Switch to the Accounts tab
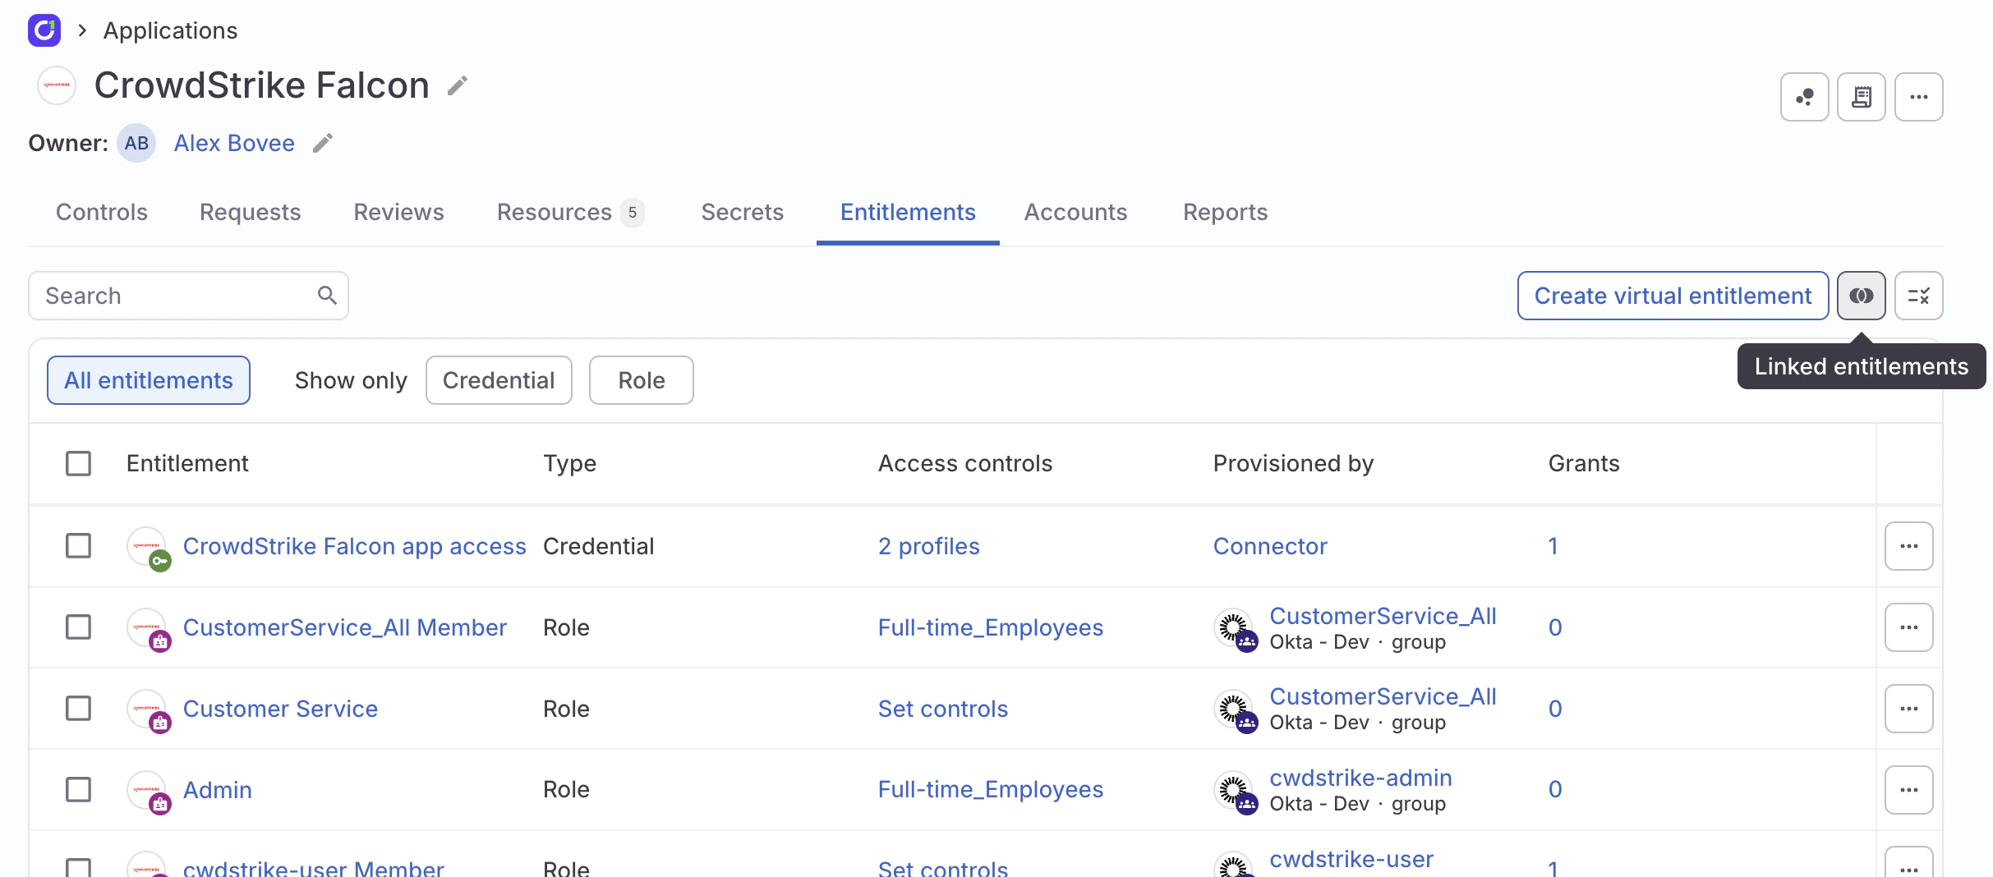The image size is (1993, 877). coord(1075,212)
